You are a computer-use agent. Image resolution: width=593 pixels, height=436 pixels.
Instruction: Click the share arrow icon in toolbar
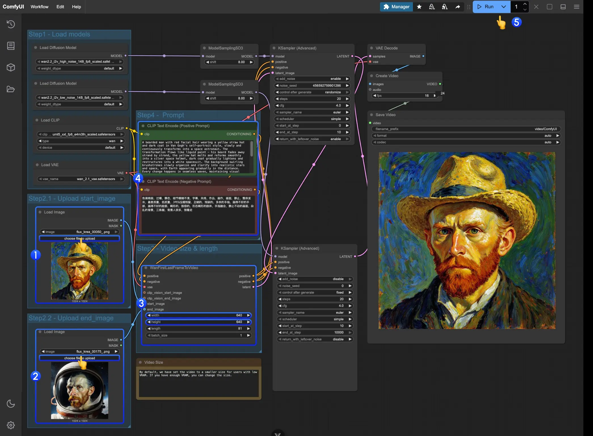457,7
